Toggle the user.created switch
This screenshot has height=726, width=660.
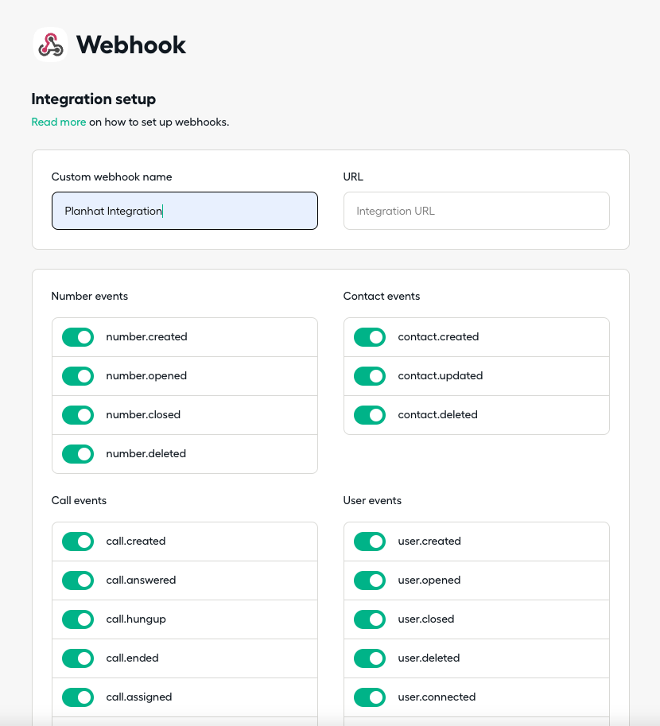(x=370, y=542)
